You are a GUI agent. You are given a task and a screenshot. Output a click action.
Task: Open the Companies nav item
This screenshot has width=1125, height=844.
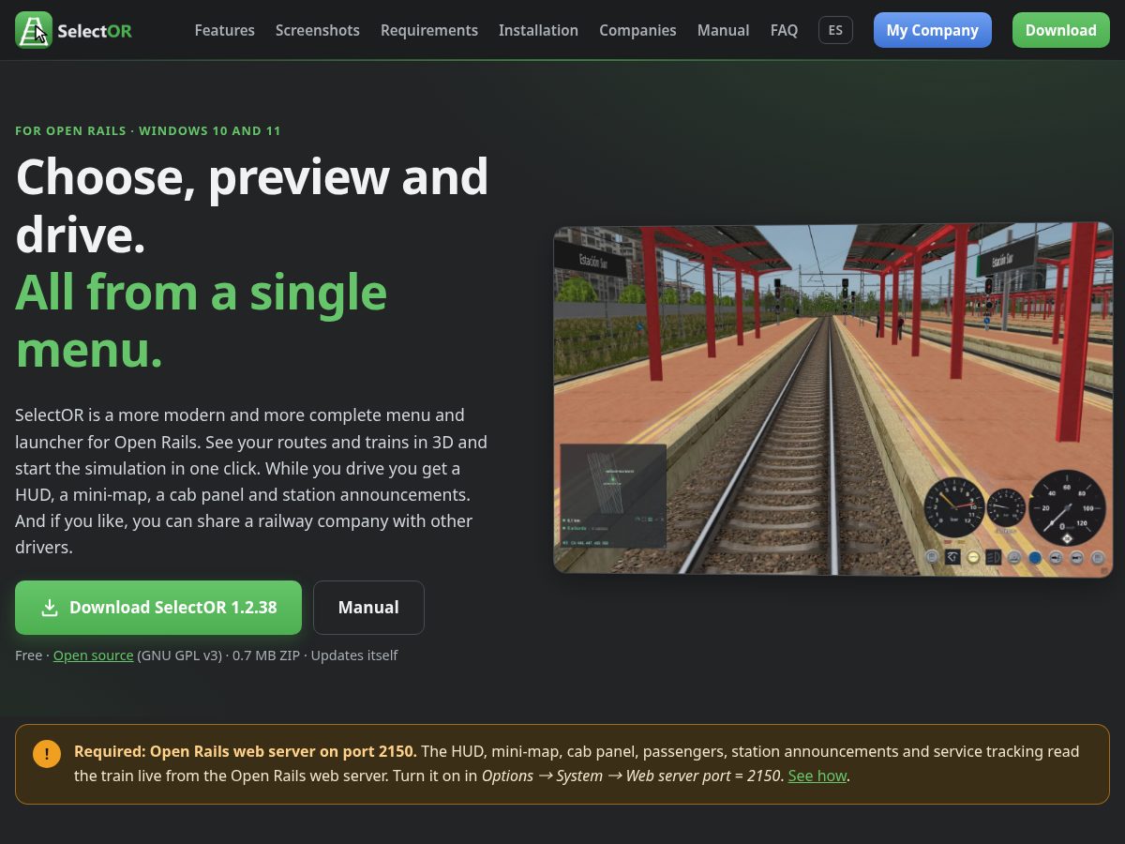coord(637,30)
